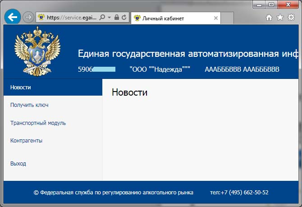The height and width of the screenshot is (207, 302).
Task: Close the Личный кабинет tab
Action: (216, 18)
